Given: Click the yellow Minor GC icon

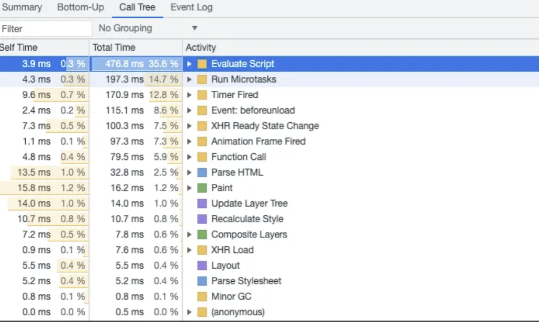Looking at the screenshot, I should point(202,296).
